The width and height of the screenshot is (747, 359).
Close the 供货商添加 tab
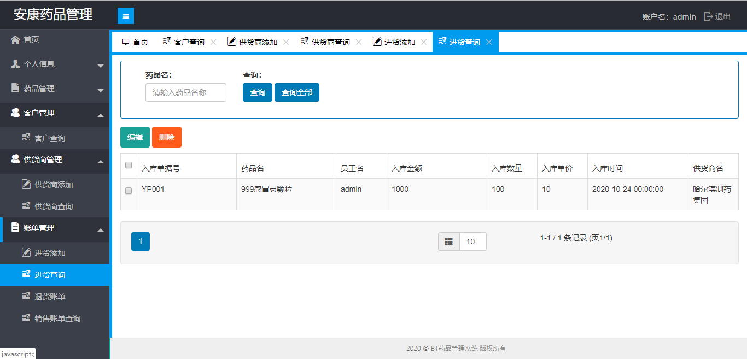pos(286,42)
